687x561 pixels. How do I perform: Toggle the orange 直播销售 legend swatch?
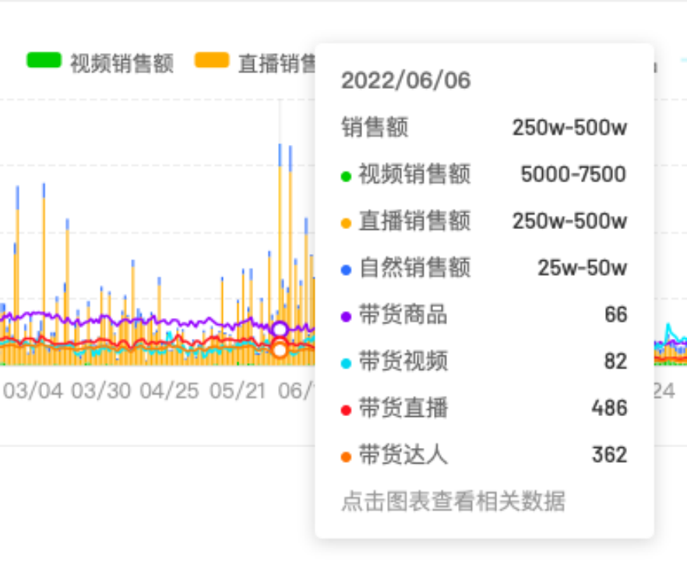(211, 61)
